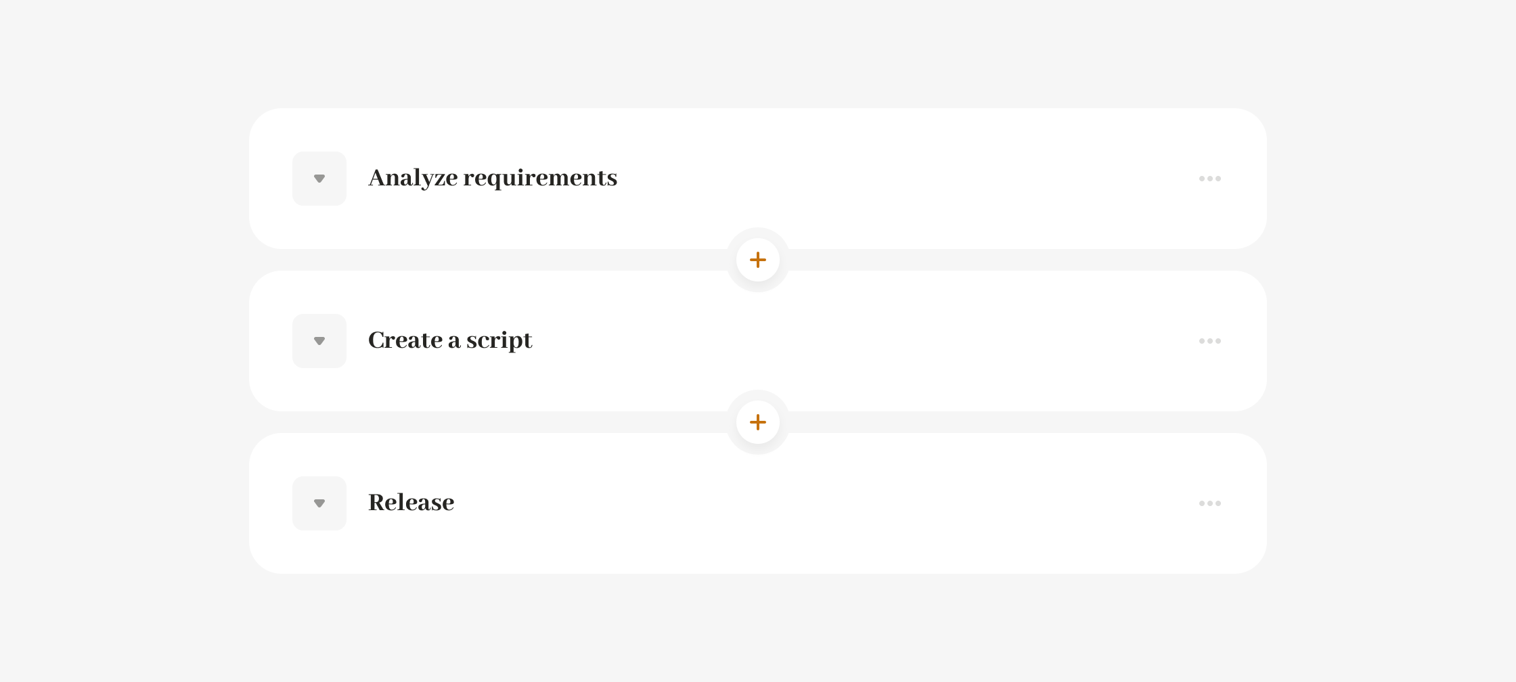Insert a new step before Create a script
The image size is (1516, 682).
758,260
